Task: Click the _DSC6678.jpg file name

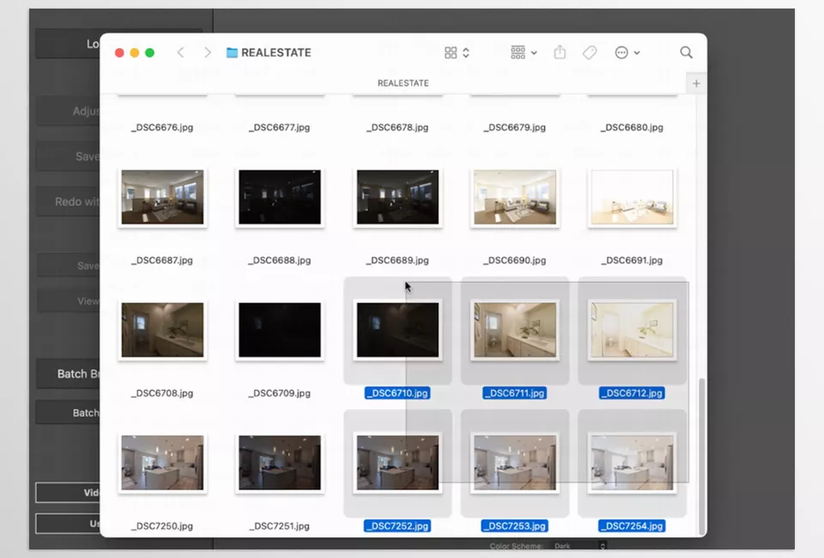Action: click(x=397, y=128)
